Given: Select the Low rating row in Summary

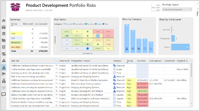Looking at the screenshot, I should (29, 38).
